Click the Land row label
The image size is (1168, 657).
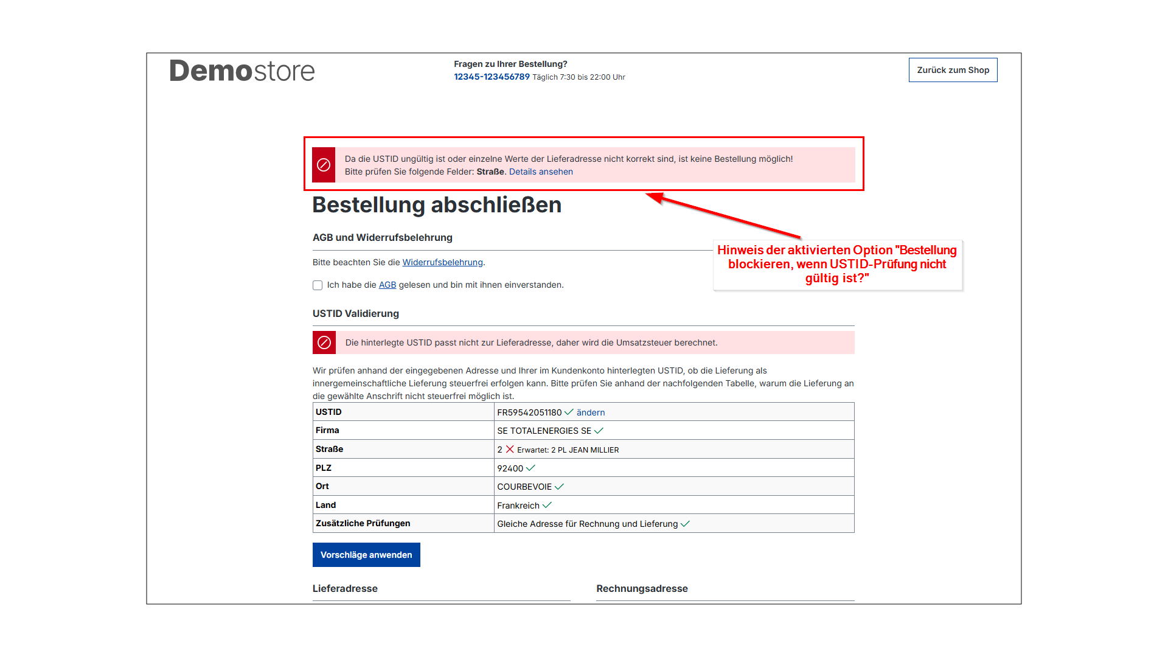(x=325, y=505)
